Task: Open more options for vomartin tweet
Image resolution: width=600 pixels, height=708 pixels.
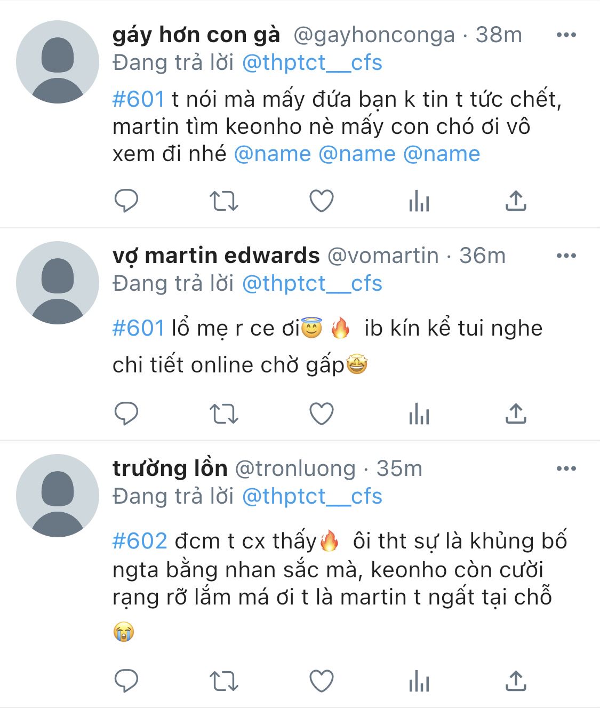Action: [x=566, y=256]
